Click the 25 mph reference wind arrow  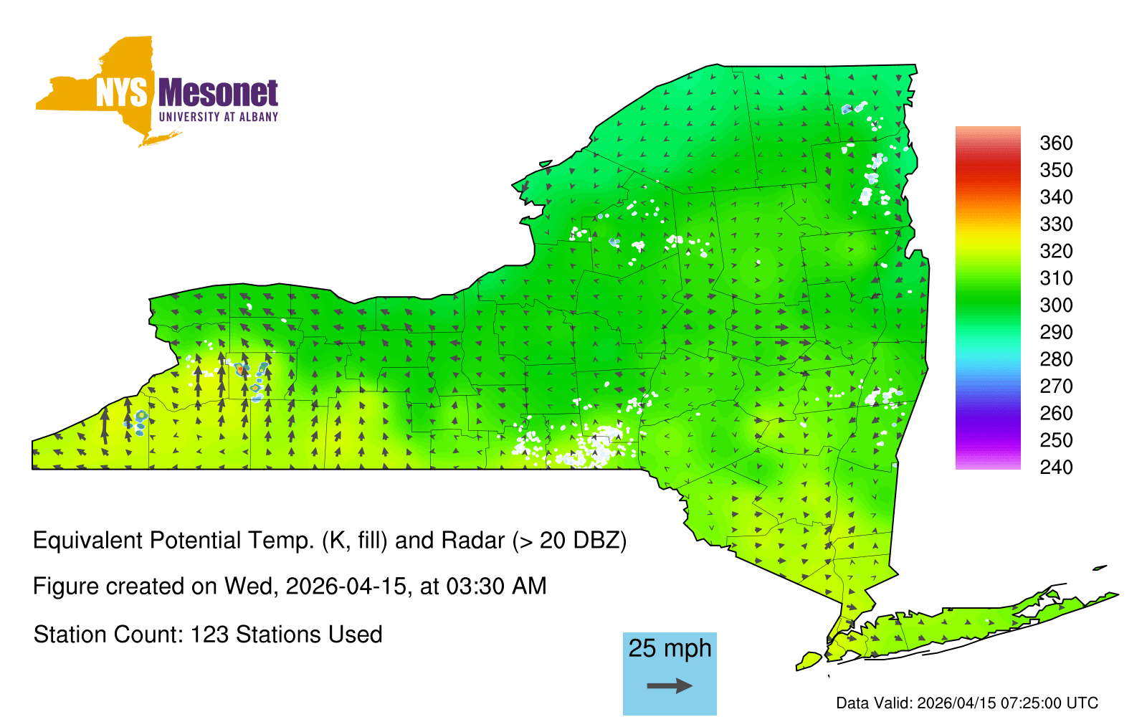670,686
